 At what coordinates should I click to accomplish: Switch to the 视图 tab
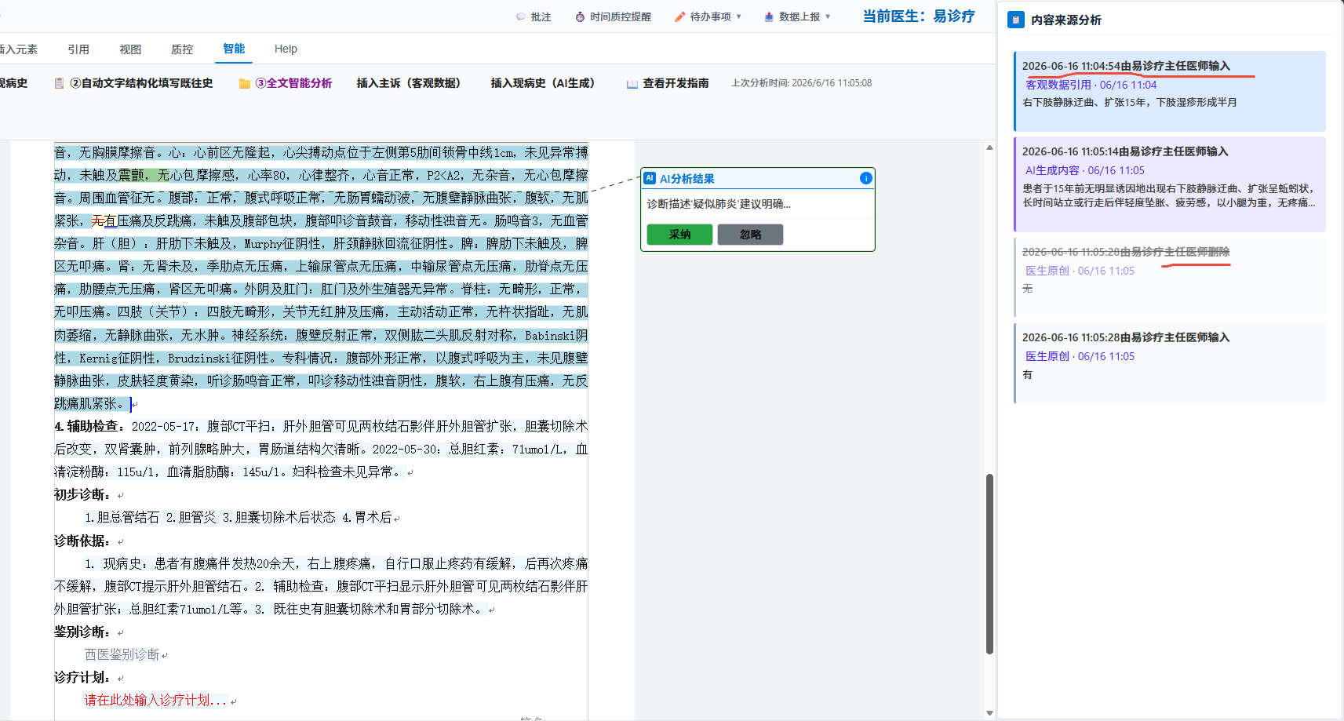(x=130, y=49)
